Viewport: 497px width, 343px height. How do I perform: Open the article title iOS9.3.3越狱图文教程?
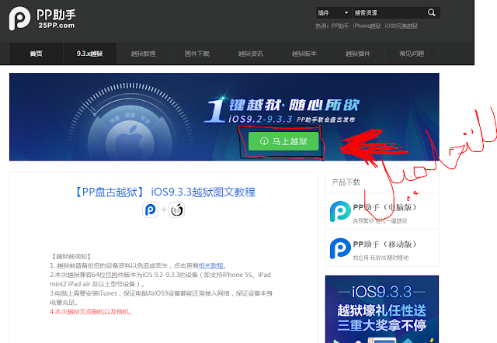click(x=165, y=192)
